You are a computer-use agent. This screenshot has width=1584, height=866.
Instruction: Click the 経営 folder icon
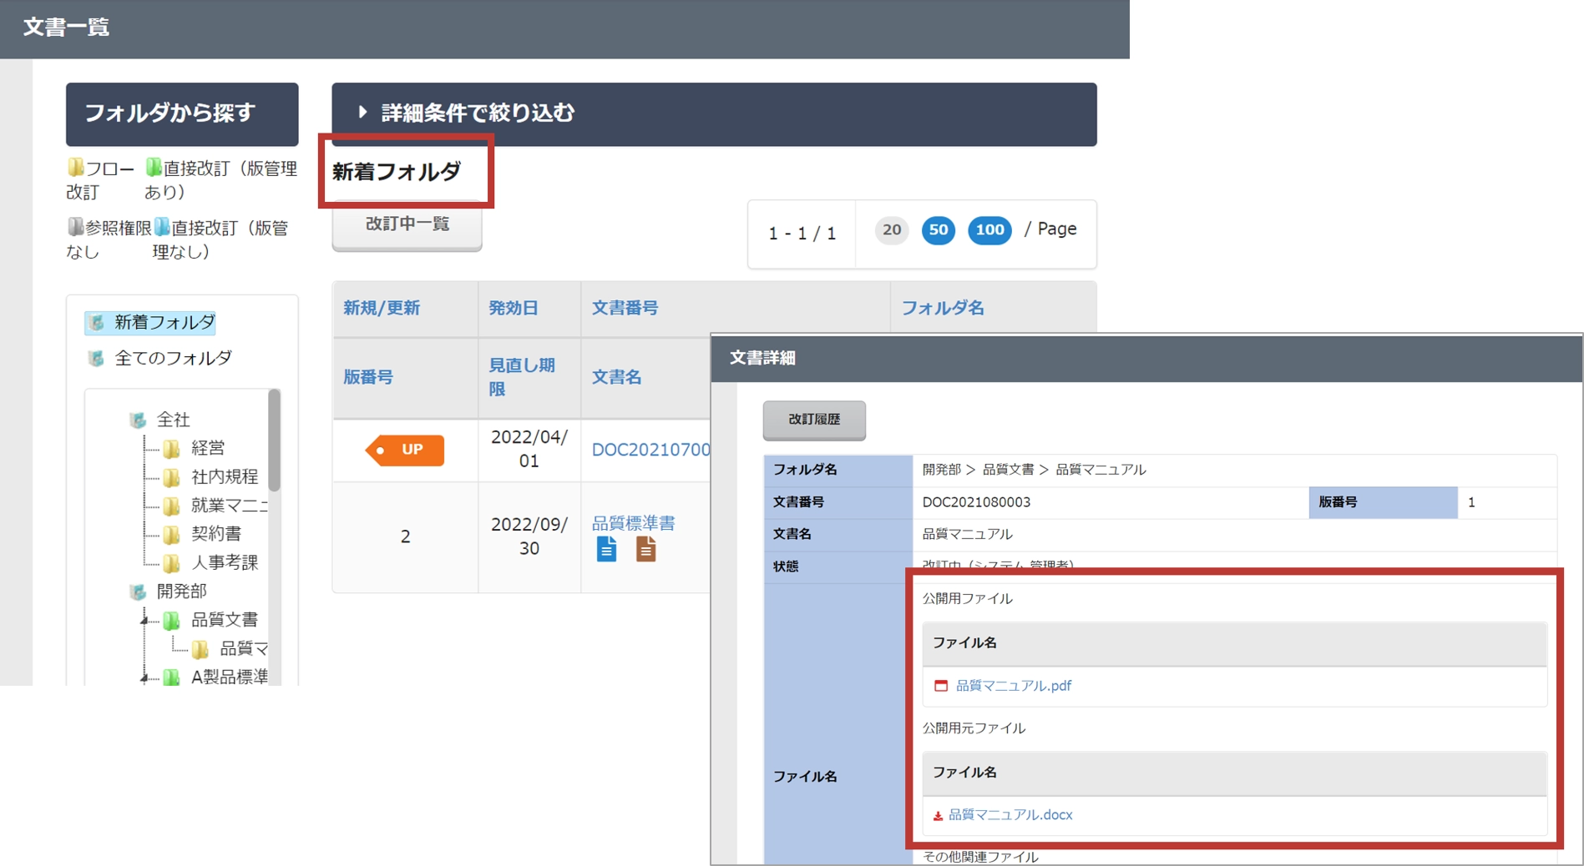point(171,449)
